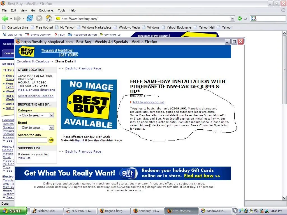Click the address bar URL field
This screenshot has width=287, height=215.
point(142,19)
